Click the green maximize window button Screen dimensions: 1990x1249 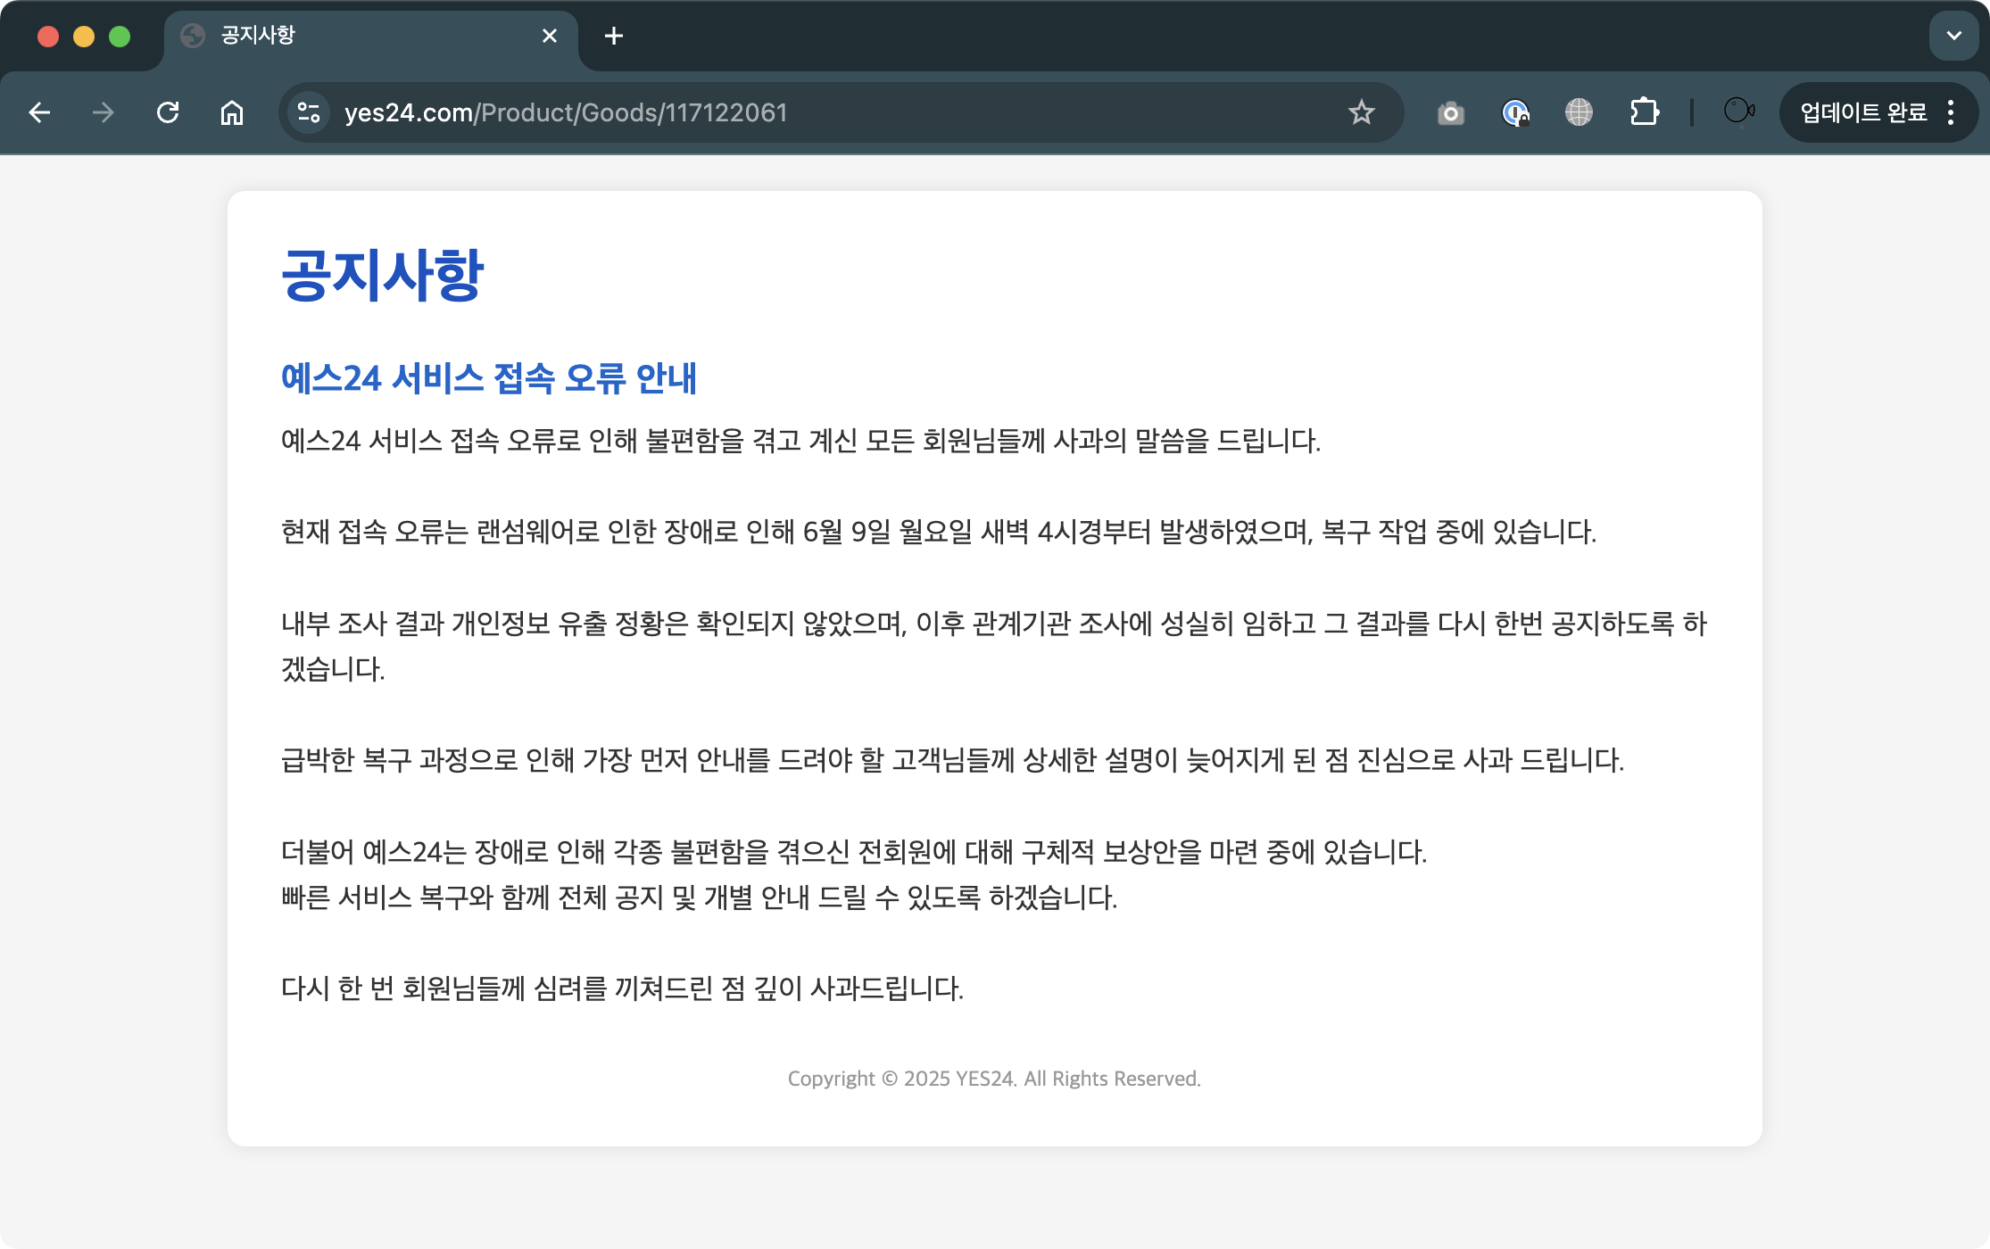pyautogui.click(x=120, y=36)
